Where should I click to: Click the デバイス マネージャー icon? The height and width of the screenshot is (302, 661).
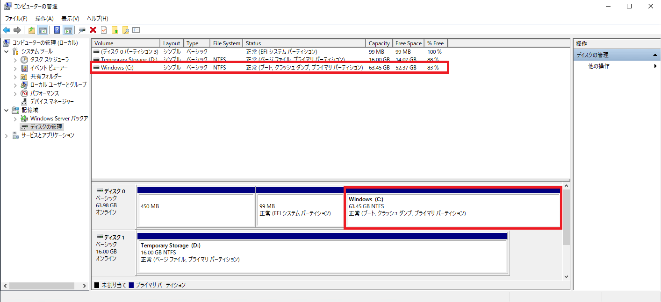click(x=24, y=101)
